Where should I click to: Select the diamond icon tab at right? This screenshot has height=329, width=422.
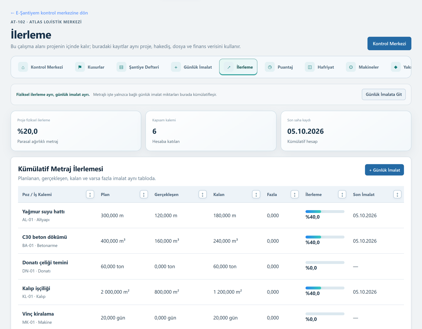point(396,67)
